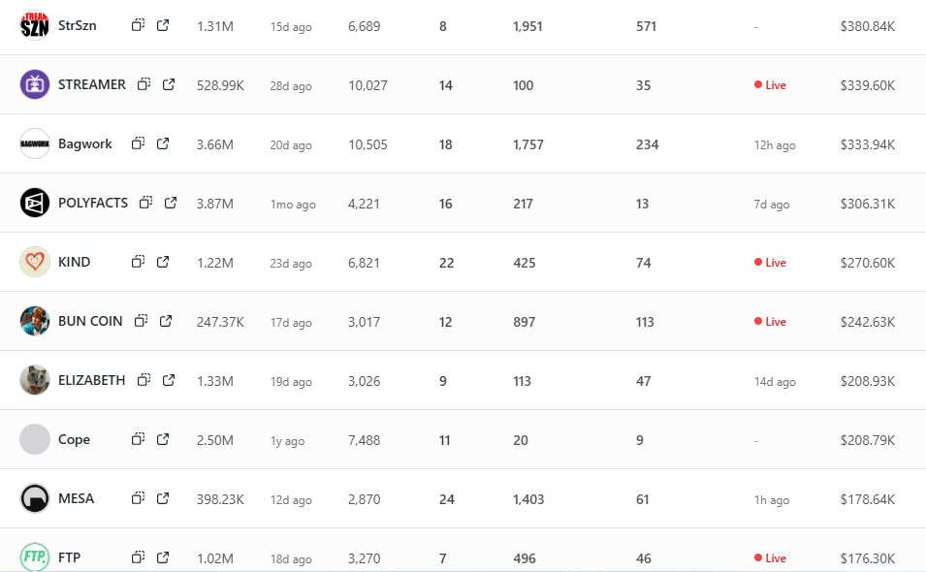Click the StrSzn token logo

(x=35, y=26)
